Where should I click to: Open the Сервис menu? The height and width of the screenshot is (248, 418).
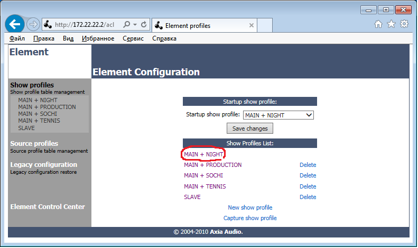click(x=133, y=38)
